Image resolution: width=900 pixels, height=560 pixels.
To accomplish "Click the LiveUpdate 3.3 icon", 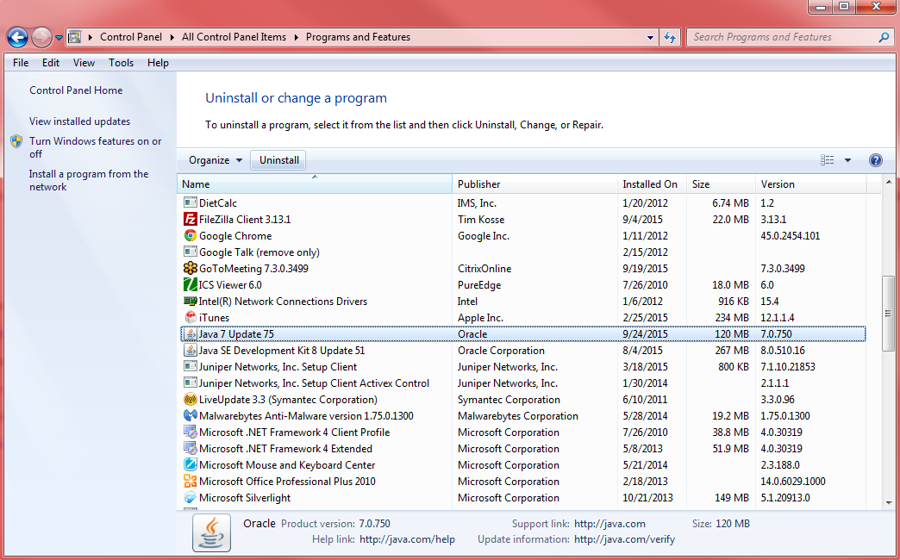I will (190, 400).
